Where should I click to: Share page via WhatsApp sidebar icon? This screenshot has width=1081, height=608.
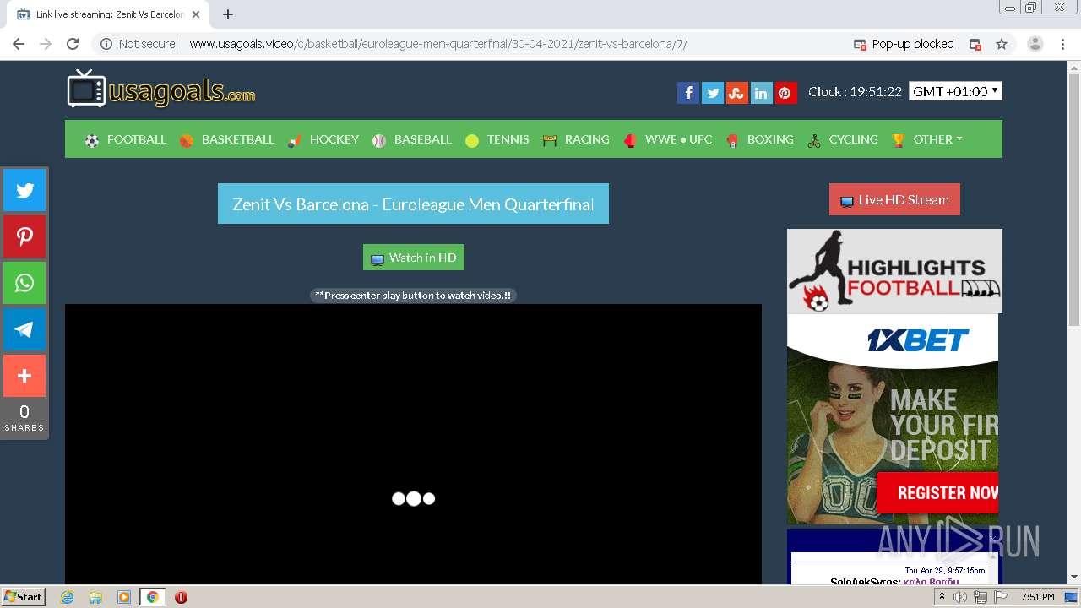pos(24,283)
